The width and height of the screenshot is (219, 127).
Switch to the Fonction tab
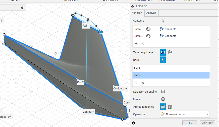click(x=137, y=13)
